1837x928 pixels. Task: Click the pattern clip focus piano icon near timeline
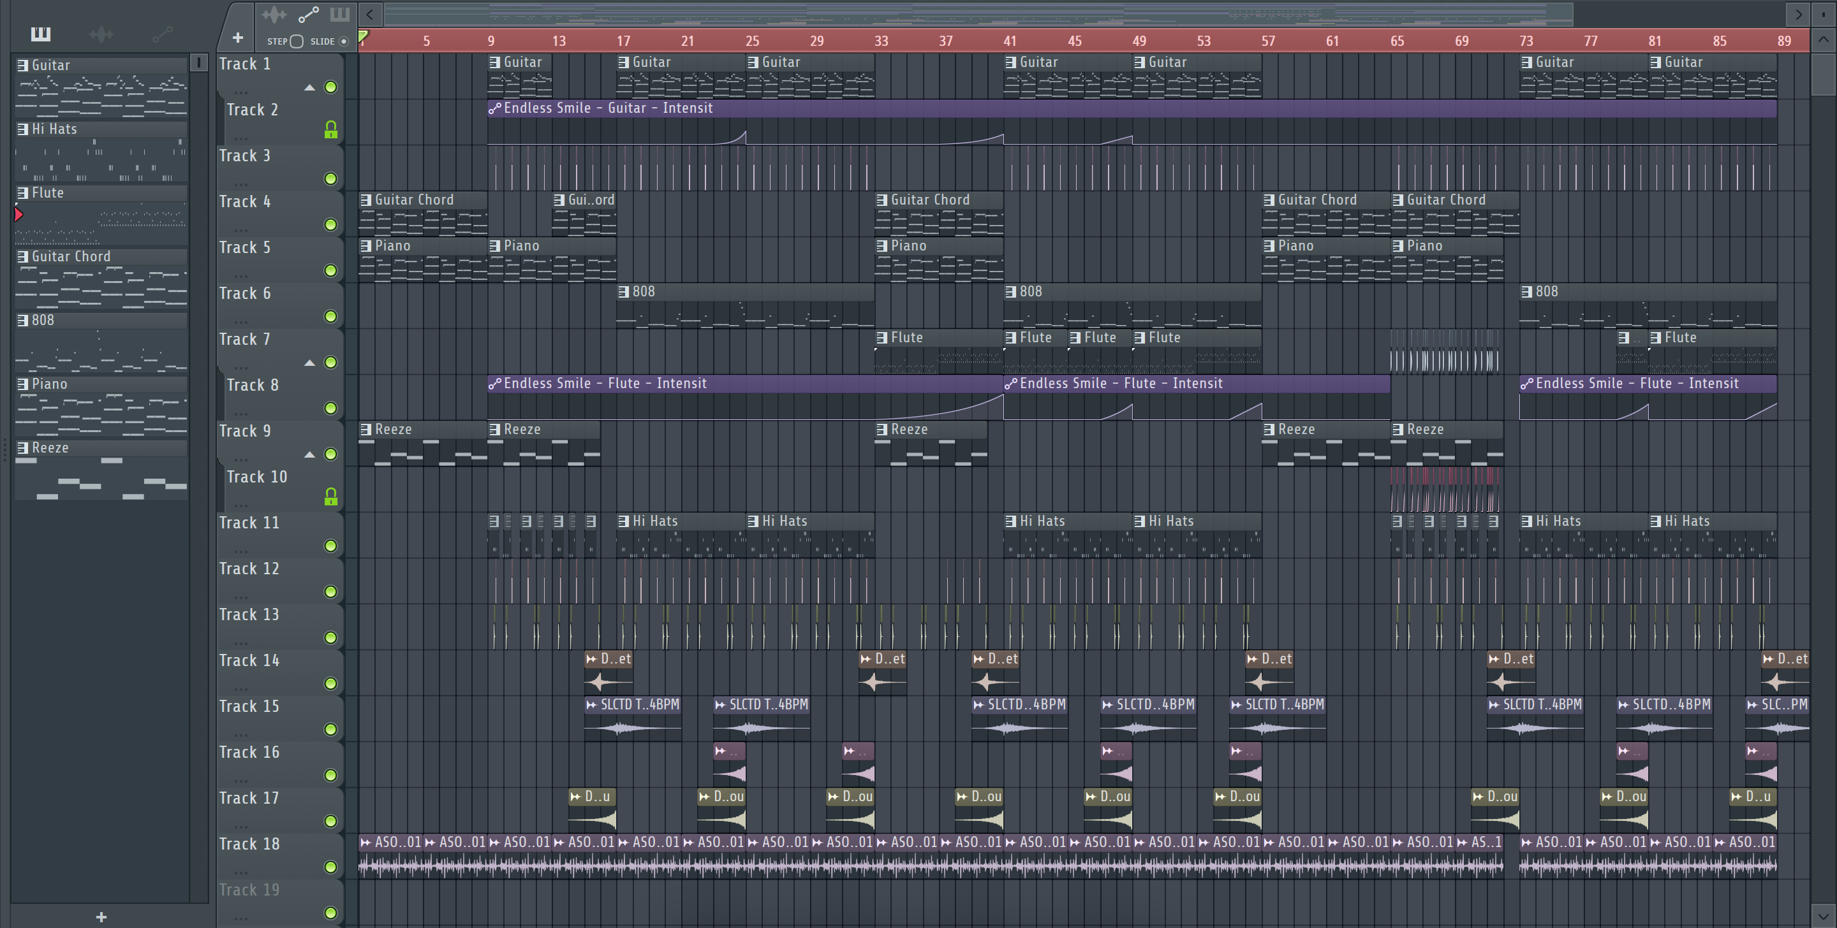pyautogui.click(x=339, y=14)
